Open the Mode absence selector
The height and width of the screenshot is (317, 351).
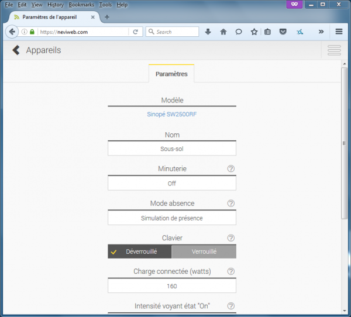click(172, 218)
